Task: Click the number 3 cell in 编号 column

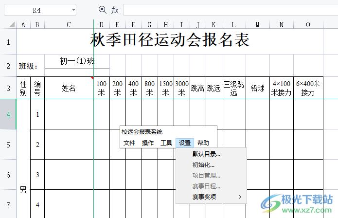Action: 37,175
